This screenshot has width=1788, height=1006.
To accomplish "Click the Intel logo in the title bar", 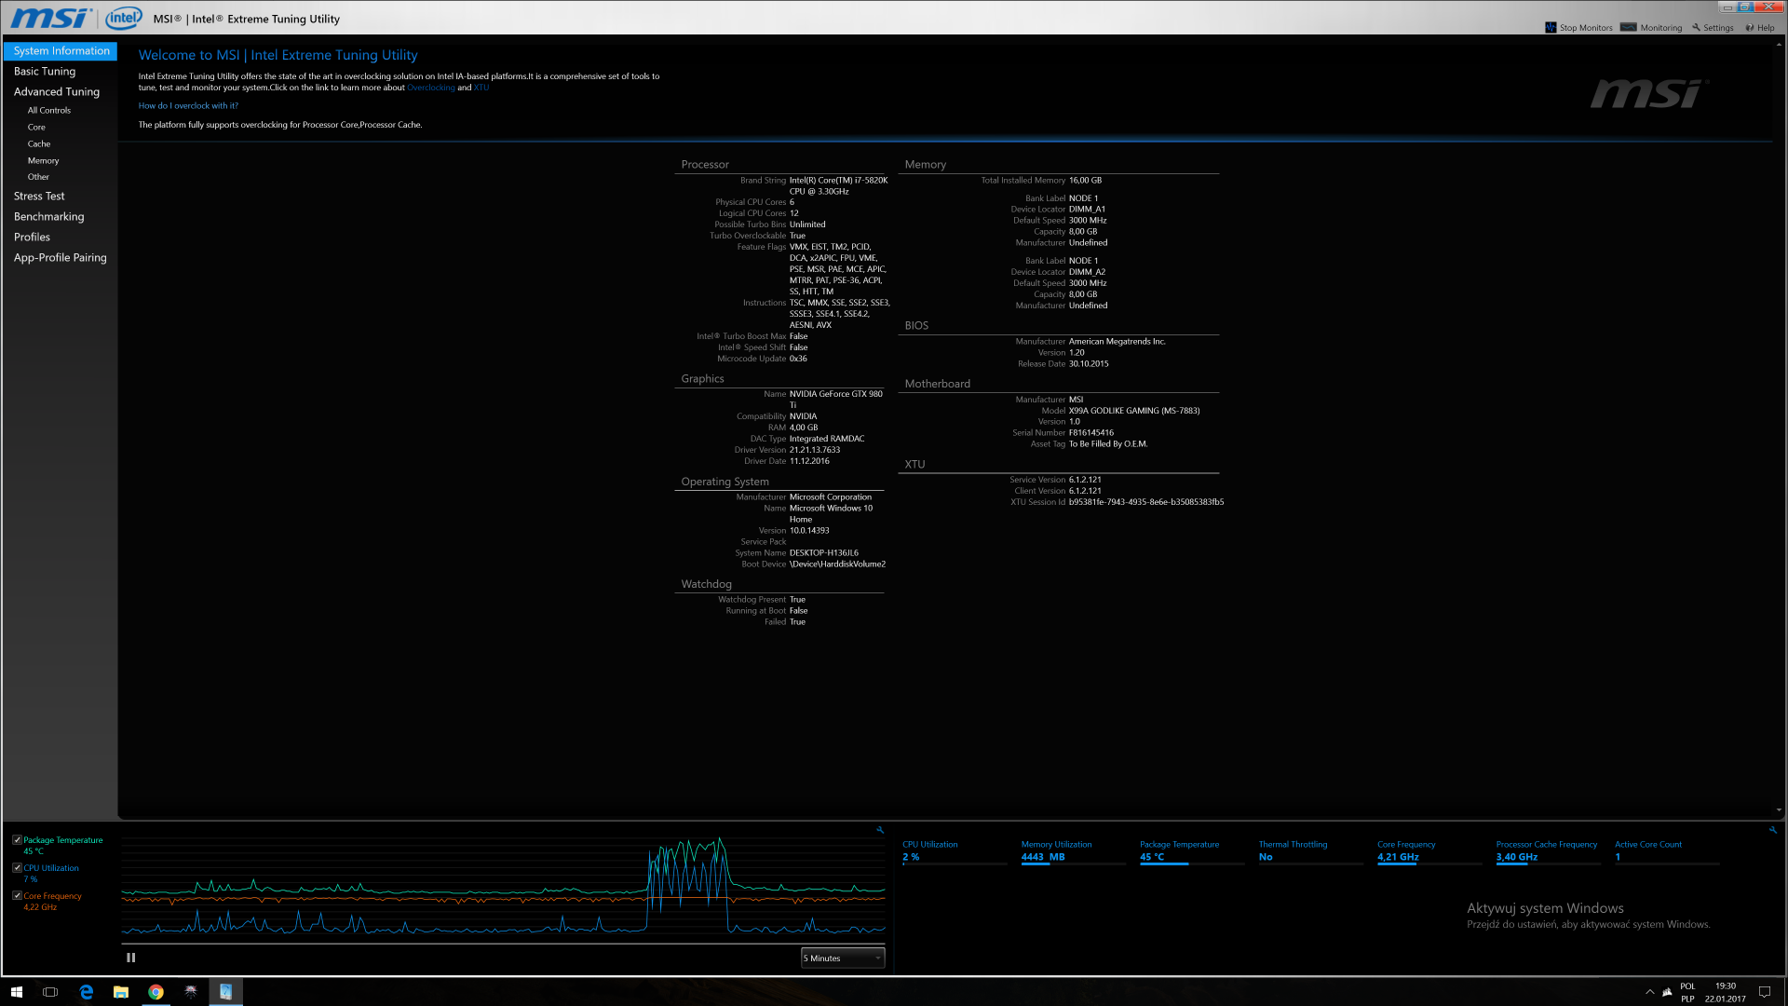I will 124,18.
